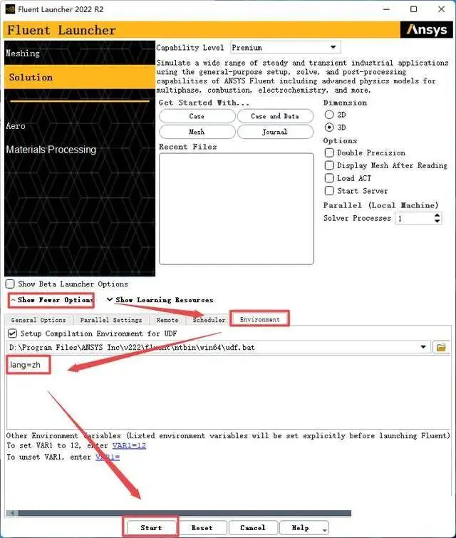Uncheck Setup Compilation Environment for UDF
Image resolution: width=456 pixels, height=538 pixels.
click(12, 333)
